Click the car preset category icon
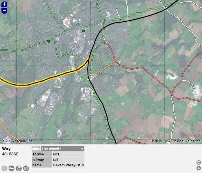The image size is (202, 173). (x=36, y=148)
